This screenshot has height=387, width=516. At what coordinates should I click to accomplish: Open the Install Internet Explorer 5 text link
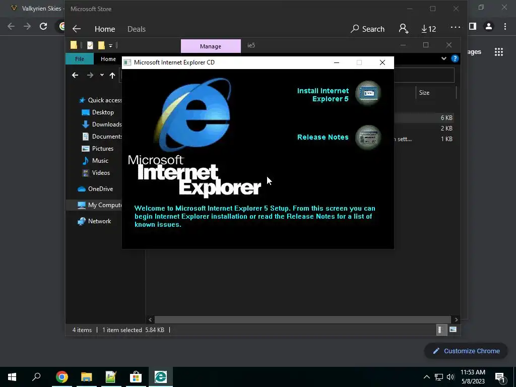point(323,95)
